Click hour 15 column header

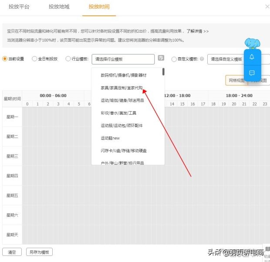(182, 104)
